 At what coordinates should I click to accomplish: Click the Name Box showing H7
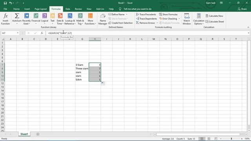click(9, 33)
